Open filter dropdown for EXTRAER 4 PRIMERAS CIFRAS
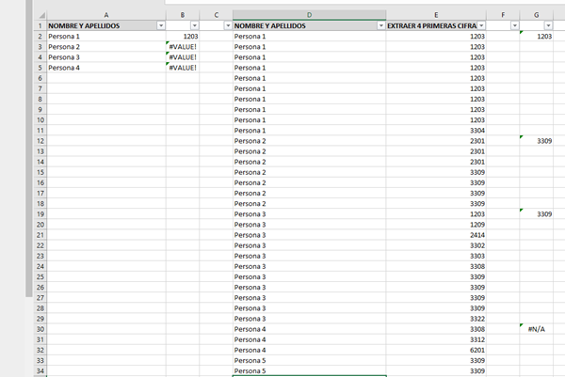The width and height of the screenshot is (565, 377). point(481,25)
